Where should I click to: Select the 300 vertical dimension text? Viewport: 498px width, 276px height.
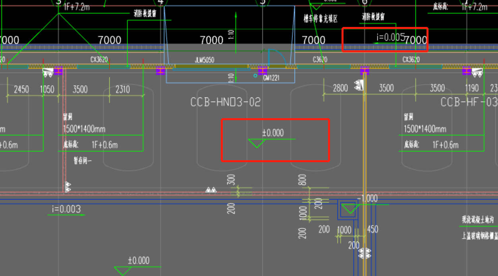(x=232, y=180)
